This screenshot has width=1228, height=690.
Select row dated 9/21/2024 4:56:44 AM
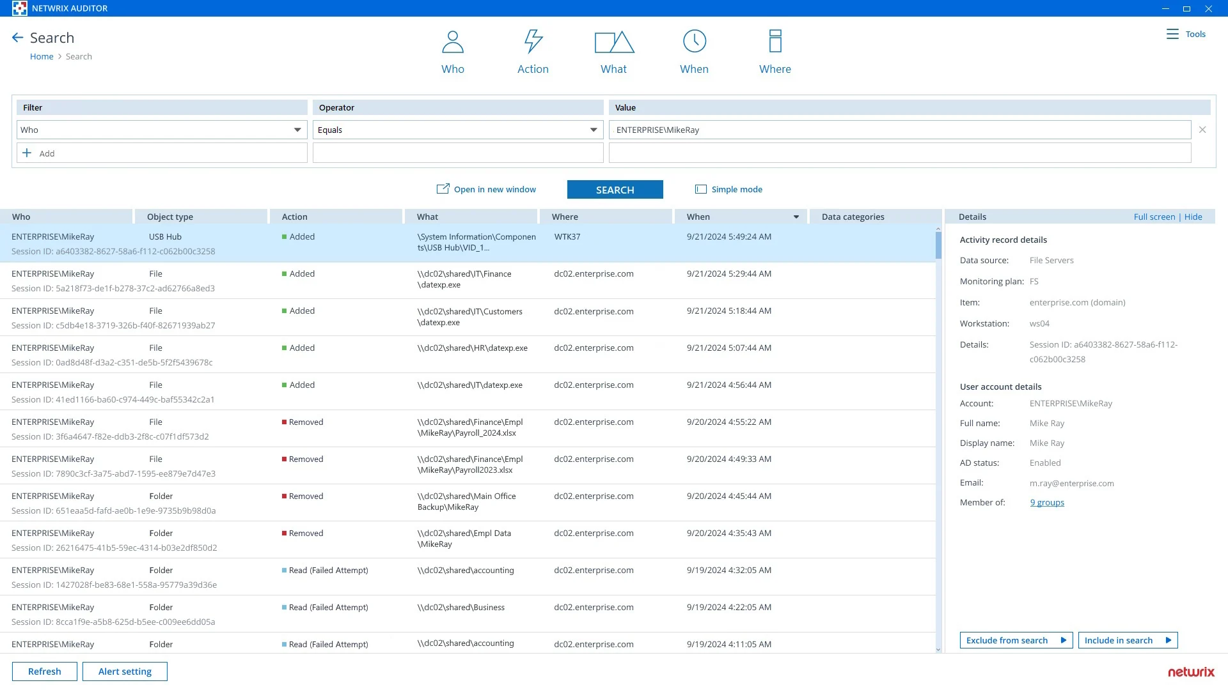(468, 392)
